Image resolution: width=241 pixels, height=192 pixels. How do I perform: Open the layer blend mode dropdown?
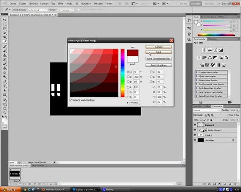(207, 110)
